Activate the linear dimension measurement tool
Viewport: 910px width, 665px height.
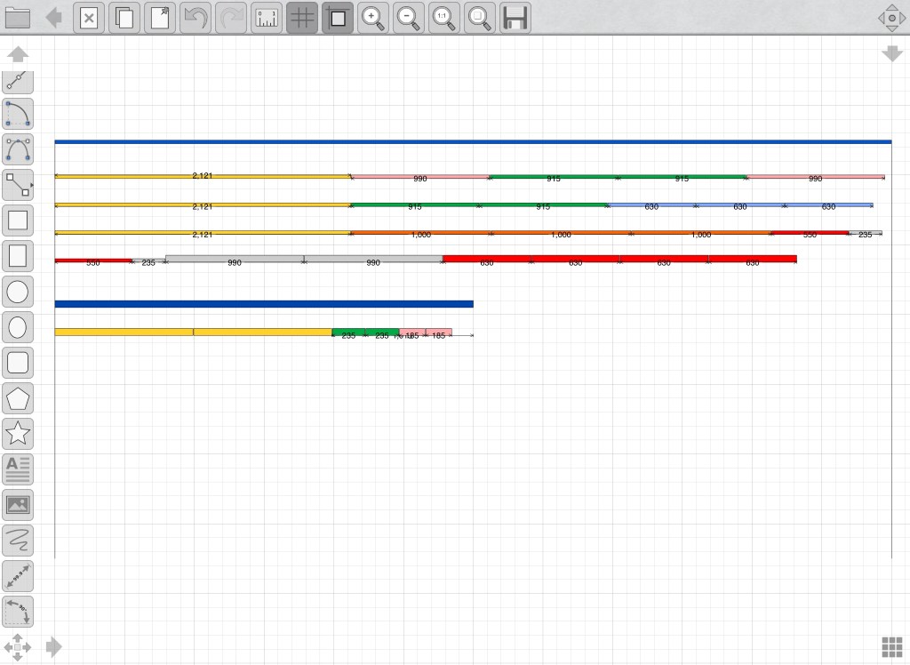coord(18,576)
